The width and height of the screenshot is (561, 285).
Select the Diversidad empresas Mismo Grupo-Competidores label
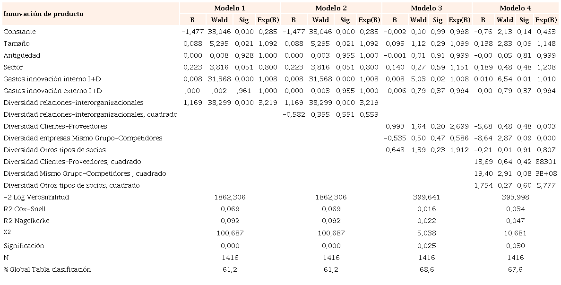pyautogui.click(x=83, y=138)
